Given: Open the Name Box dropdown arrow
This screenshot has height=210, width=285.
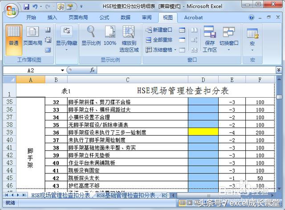Looking at the screenshot, I should point(62,70).
